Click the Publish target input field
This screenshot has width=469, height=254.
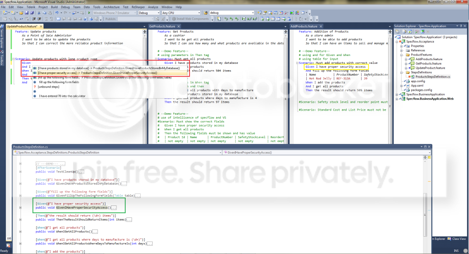(x=135, y=19)
